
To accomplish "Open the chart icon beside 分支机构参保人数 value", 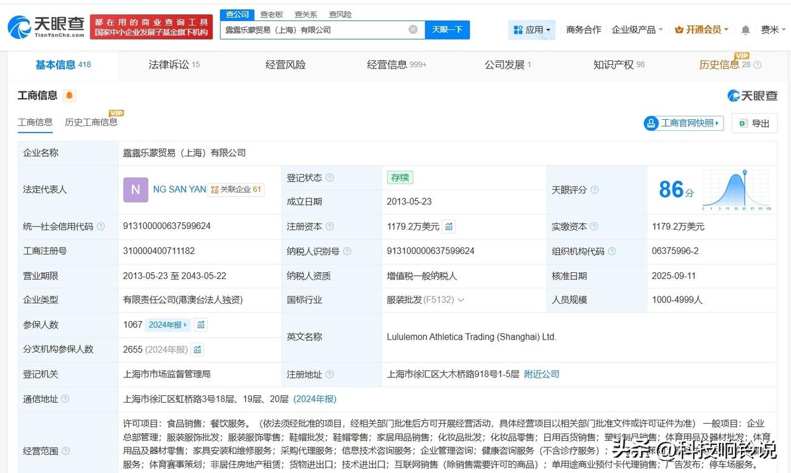I will point(197,350).
